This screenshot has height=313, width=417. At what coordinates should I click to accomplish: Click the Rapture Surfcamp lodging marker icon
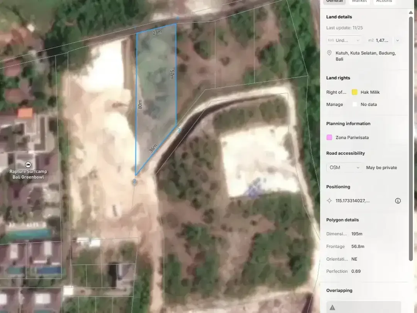click(28, 165)
